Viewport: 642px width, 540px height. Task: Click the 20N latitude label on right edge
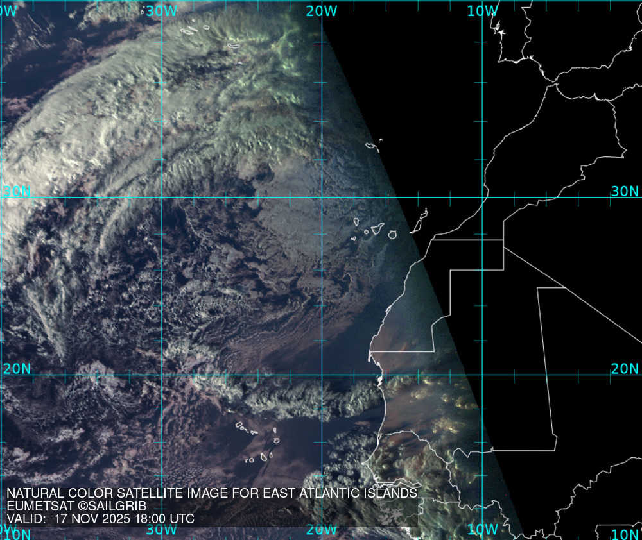pos(624,369)
